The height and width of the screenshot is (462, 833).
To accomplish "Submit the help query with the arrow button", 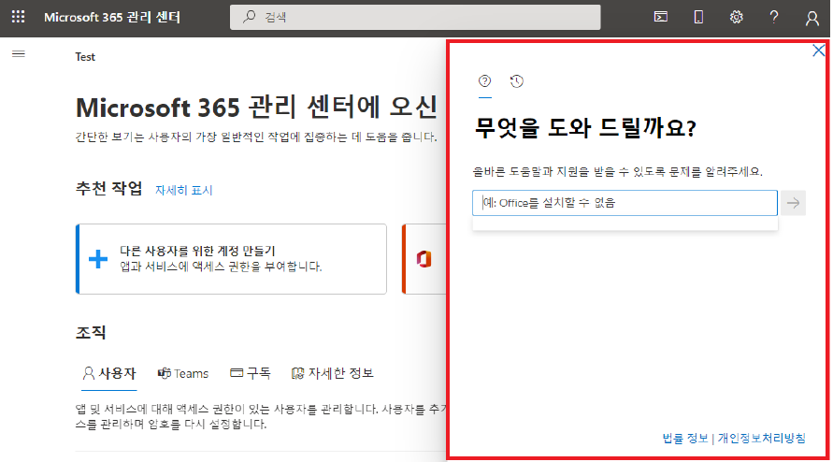I will 793,203.
